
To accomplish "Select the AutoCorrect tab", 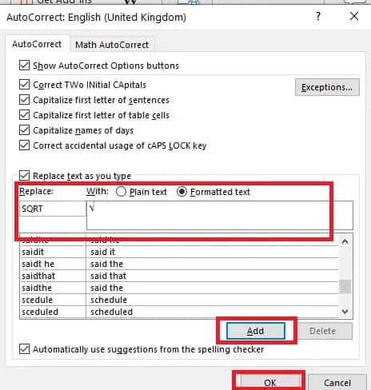I will [37, 44].
